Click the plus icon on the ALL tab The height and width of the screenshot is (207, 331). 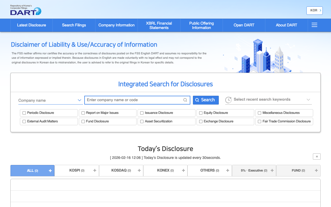click(50, 171)
